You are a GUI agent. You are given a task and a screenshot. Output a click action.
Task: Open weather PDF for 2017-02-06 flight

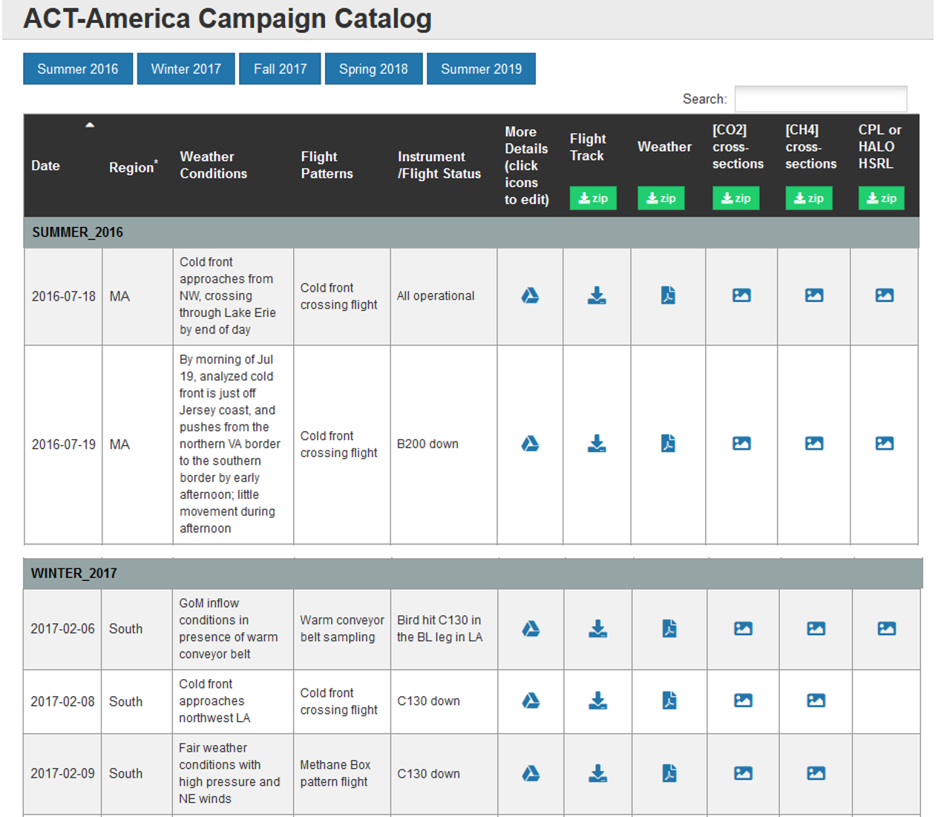669,629
